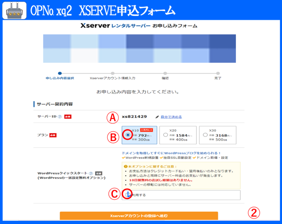Click the pencil icon before 自分で決める
Viewport: 282px width, 224px height.
157,117
